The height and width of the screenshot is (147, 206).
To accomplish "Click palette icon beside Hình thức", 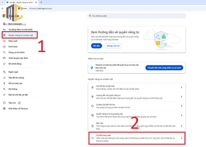I will (4, 46).
